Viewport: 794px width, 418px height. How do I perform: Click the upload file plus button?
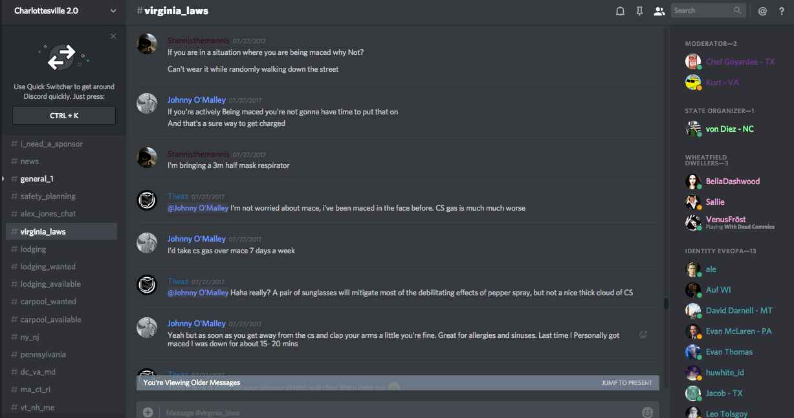[x=148, y=412]
